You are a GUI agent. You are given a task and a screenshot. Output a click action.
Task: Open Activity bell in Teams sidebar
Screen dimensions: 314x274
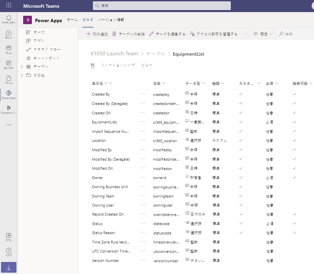click(9, 19)
